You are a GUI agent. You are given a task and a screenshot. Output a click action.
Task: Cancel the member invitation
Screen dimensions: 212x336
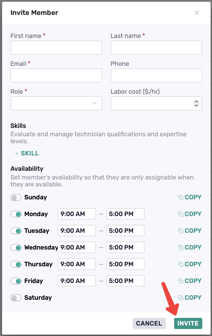click(x=149, y=323)
